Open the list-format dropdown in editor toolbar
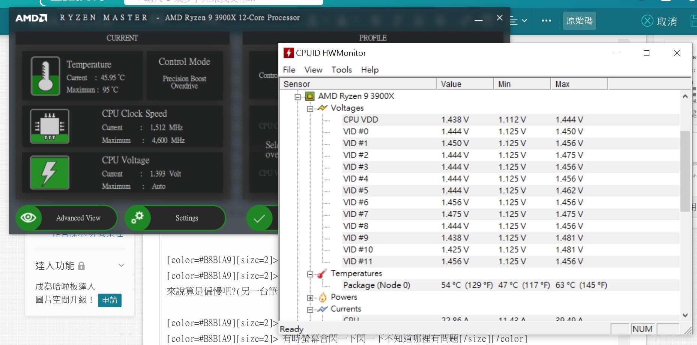This screenshot has height=345, width=697. (x=519, y=21)
